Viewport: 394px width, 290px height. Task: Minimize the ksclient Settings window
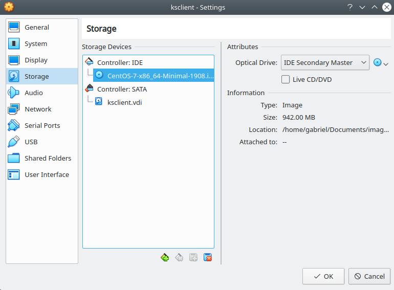click(x=362, y=7)
